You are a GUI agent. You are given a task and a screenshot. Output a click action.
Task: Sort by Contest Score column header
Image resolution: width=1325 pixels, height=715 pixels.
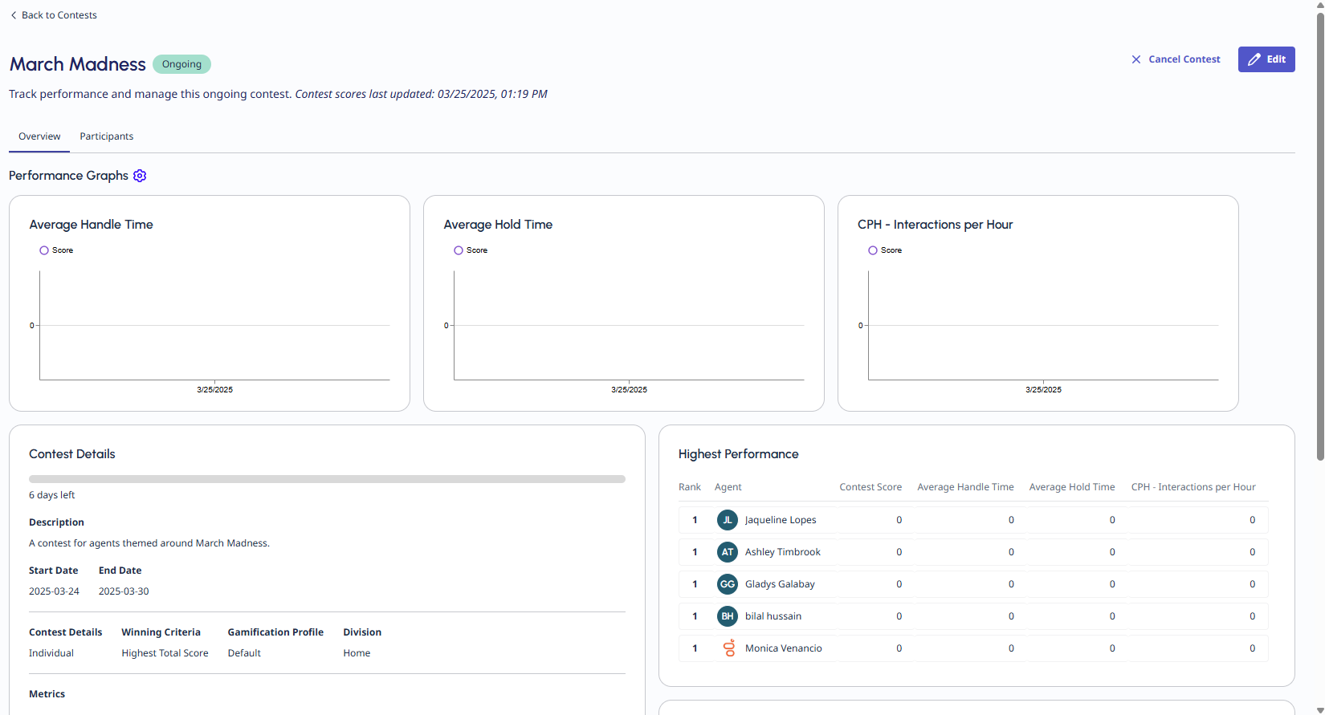pos(870,487)
